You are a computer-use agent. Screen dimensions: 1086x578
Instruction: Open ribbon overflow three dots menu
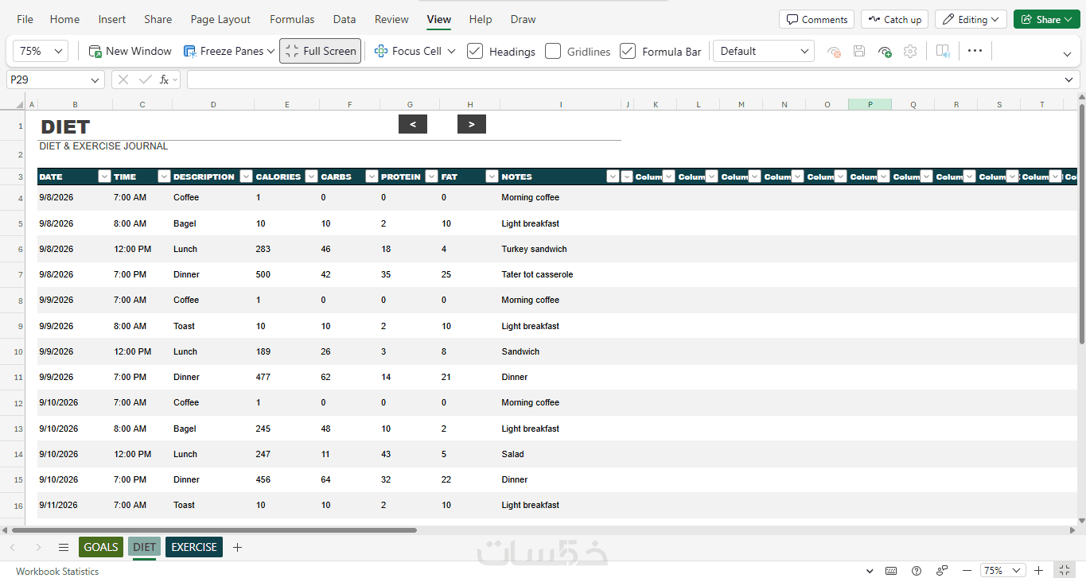[x=975, y=51]
